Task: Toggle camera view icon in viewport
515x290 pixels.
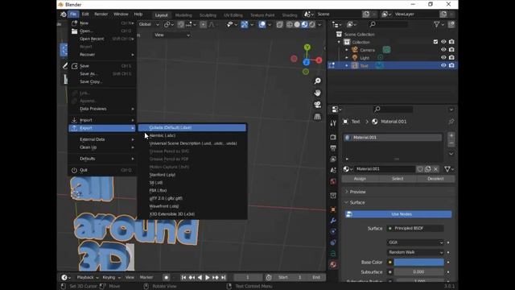Action: 317,105
